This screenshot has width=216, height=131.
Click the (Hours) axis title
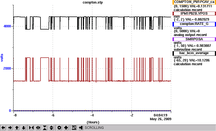pyautogui.click(x=93, y=122)
